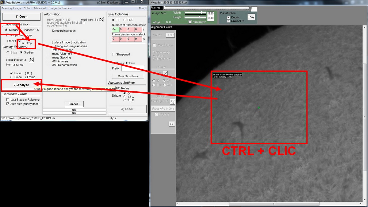
Task: Click the AP Size stepper icon
Action: 165,73
